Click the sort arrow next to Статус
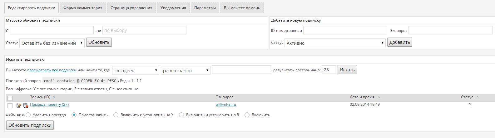The image size is (495, 138). [478, 97]
